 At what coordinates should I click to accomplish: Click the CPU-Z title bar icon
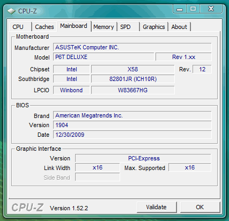(x=11, y=11)
